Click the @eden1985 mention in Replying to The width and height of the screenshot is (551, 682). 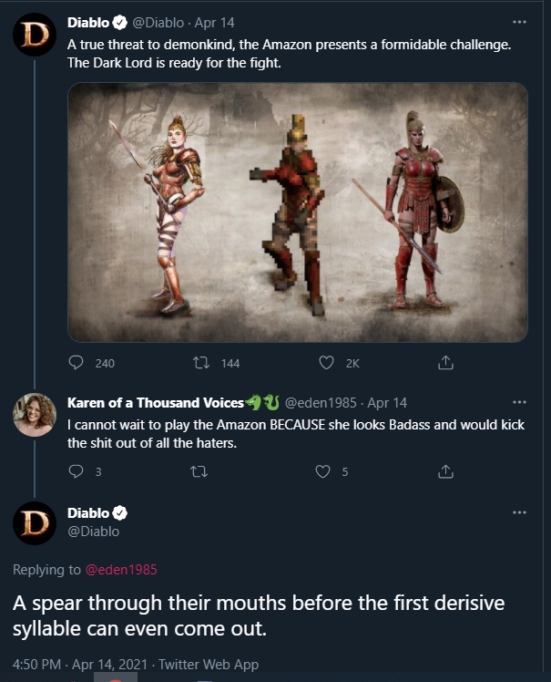121,570
